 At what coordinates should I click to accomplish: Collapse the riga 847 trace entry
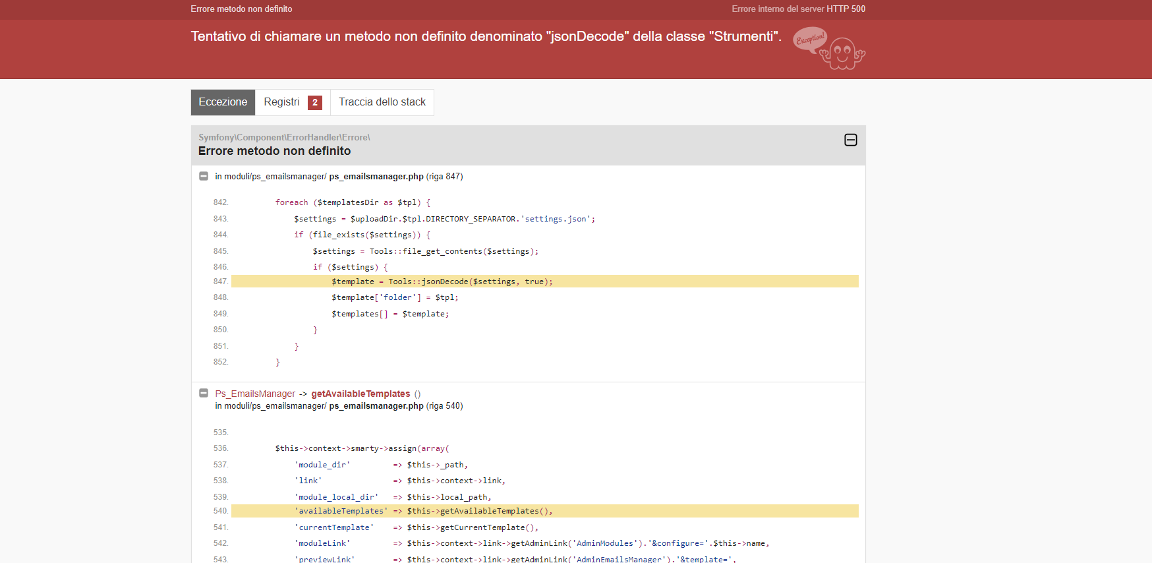(204, 177)
